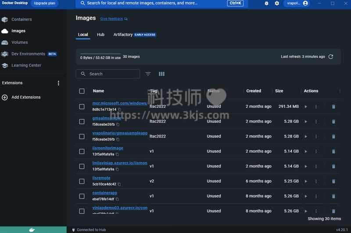This screenshot has height=233, width=351.
Task: Open the vrapolinario/gmsasampleapp image link
Action: [x=120, y=133]
